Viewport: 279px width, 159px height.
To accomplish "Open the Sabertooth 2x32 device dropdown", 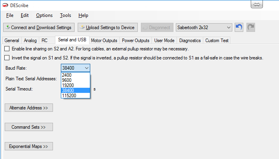I will point(204,27).
